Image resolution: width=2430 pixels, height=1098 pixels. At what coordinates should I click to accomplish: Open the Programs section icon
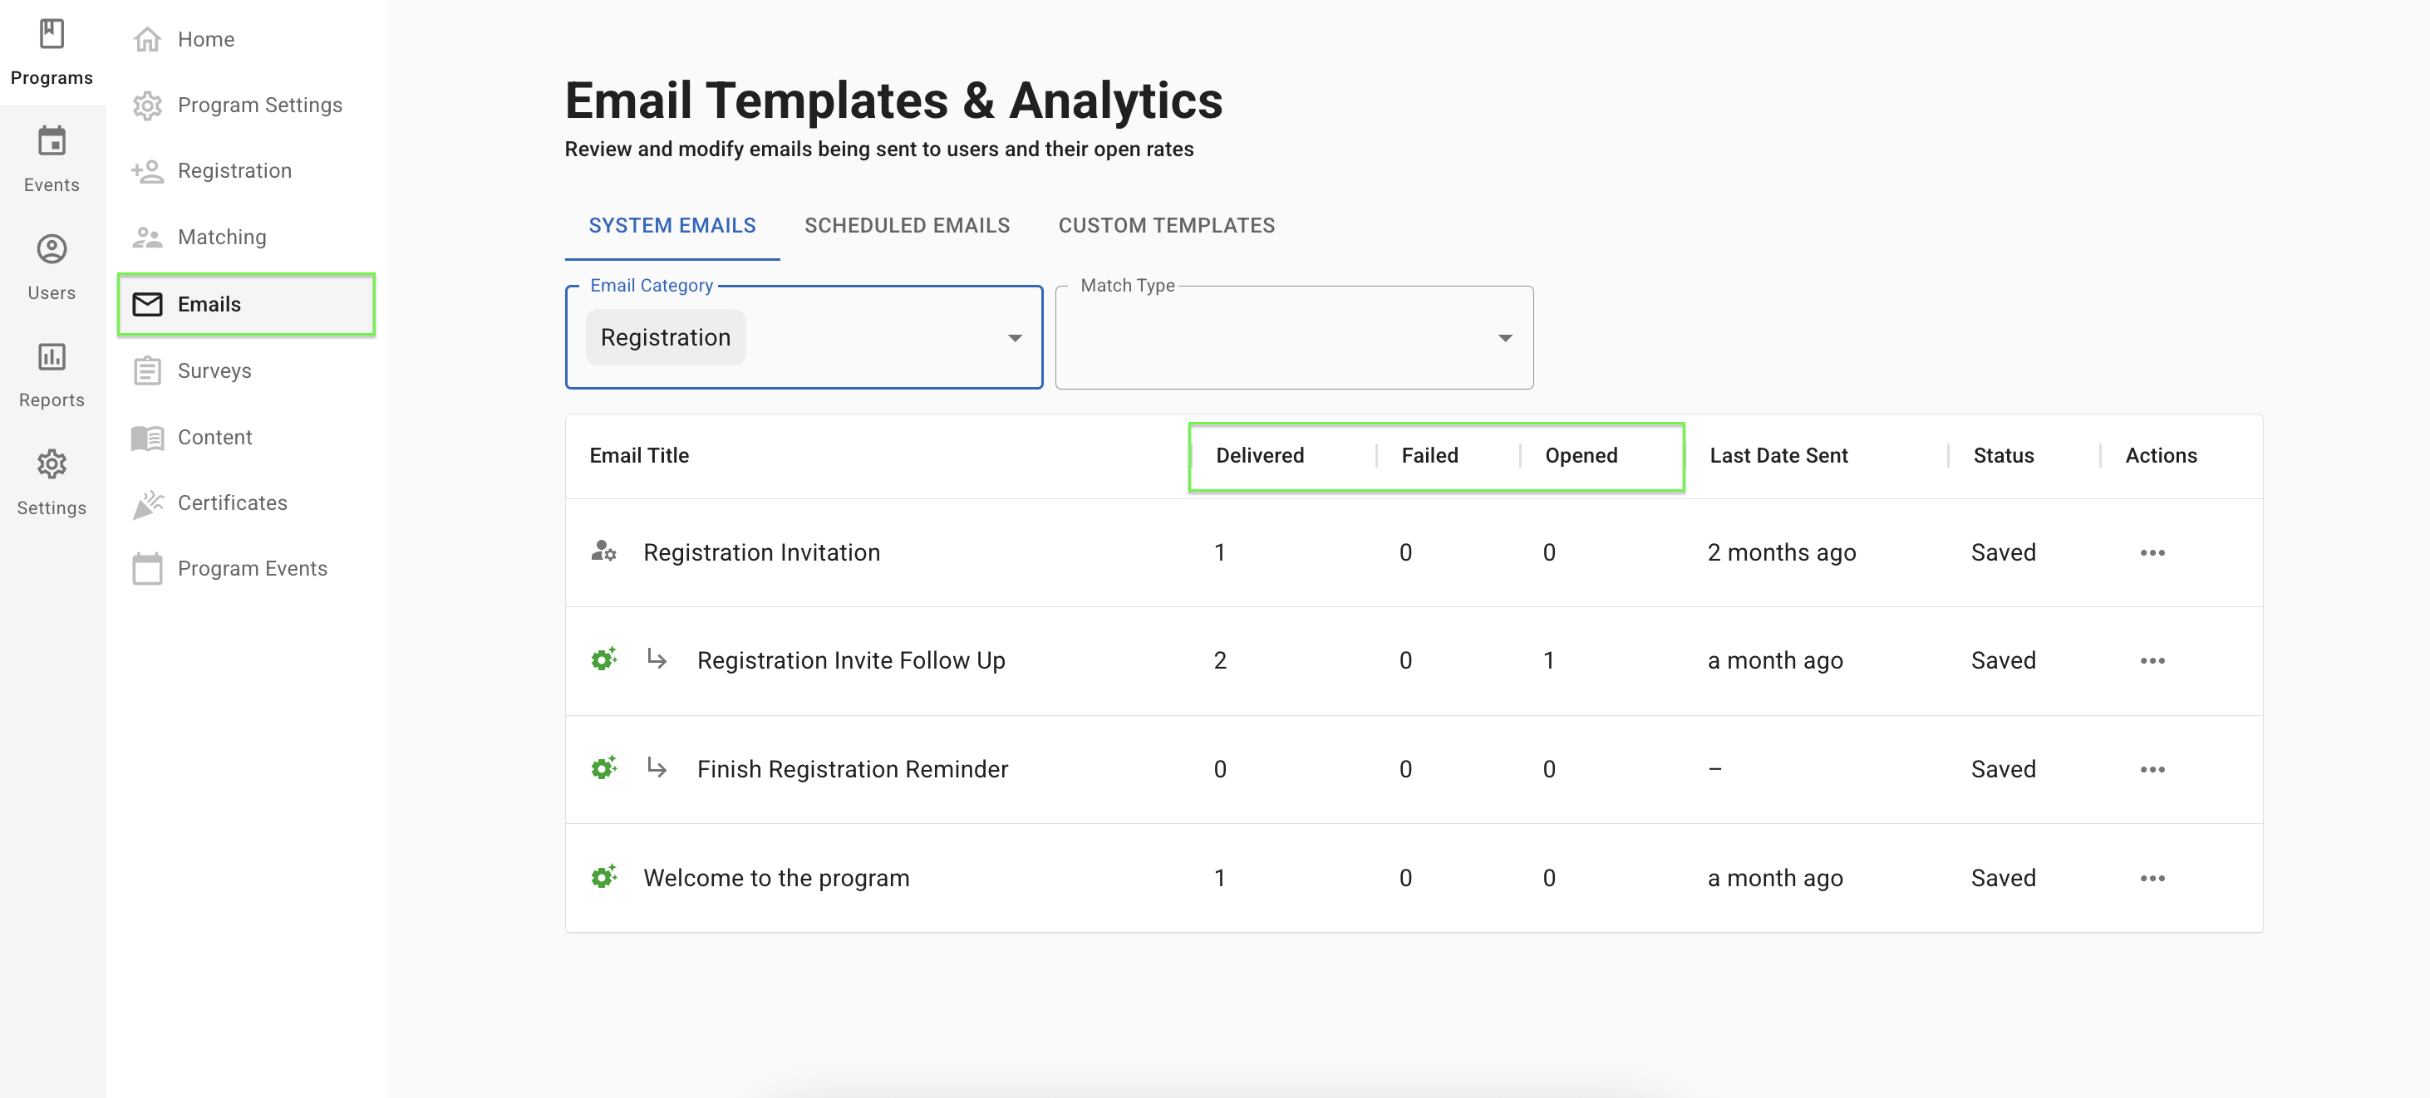[x=51, y=35]
